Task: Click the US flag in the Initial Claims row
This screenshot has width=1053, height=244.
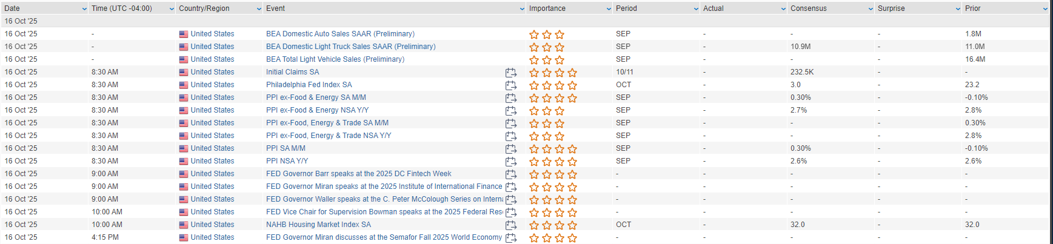Action: (x=184, y=73)
